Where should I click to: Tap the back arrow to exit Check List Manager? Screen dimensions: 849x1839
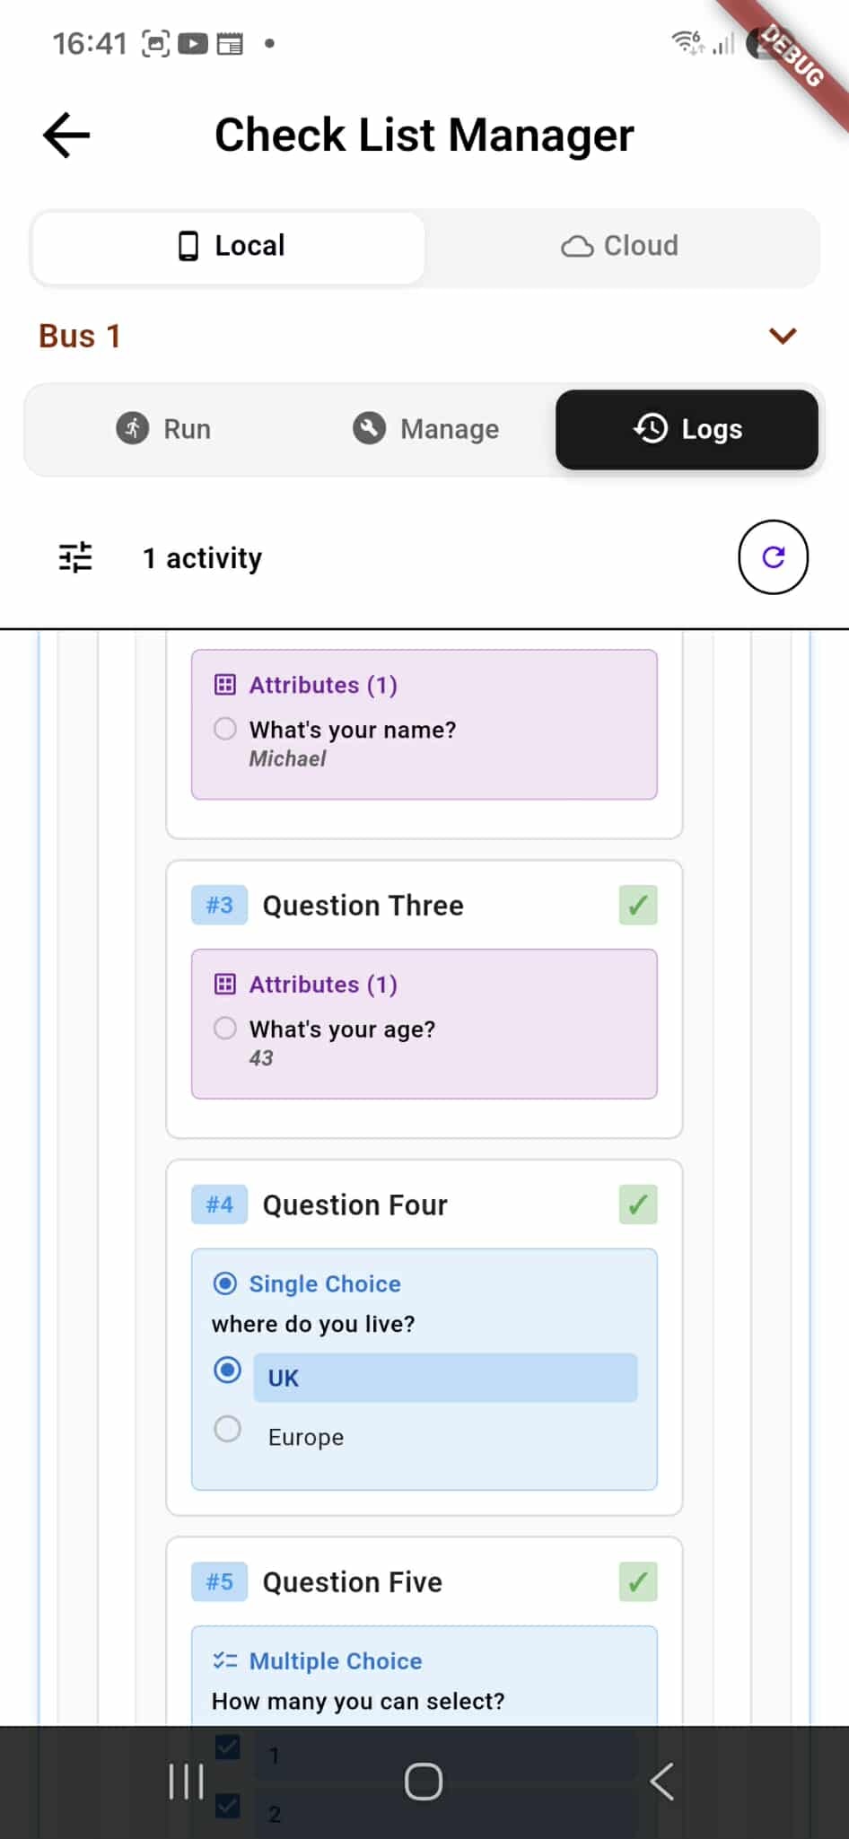[65, 135]
